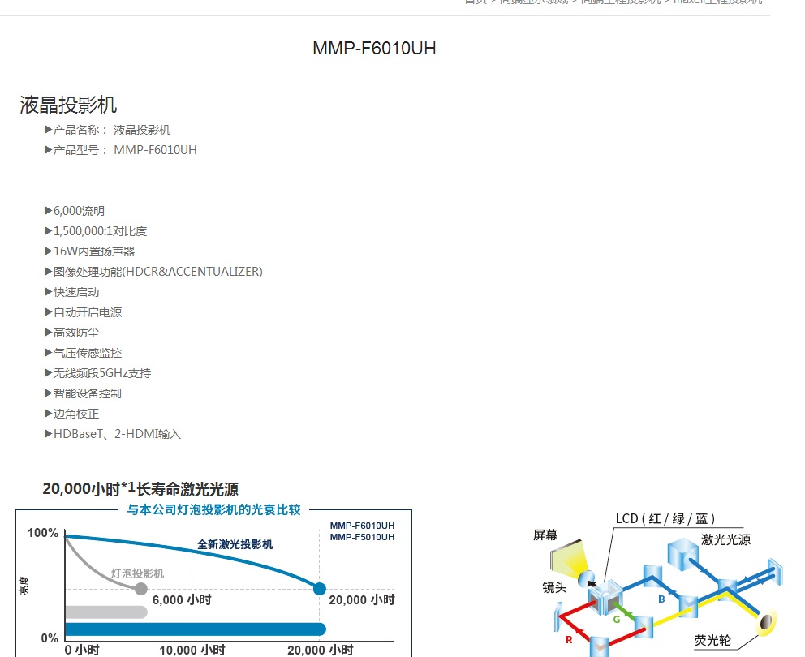Click the long blue laser lifetime bar

195,629
